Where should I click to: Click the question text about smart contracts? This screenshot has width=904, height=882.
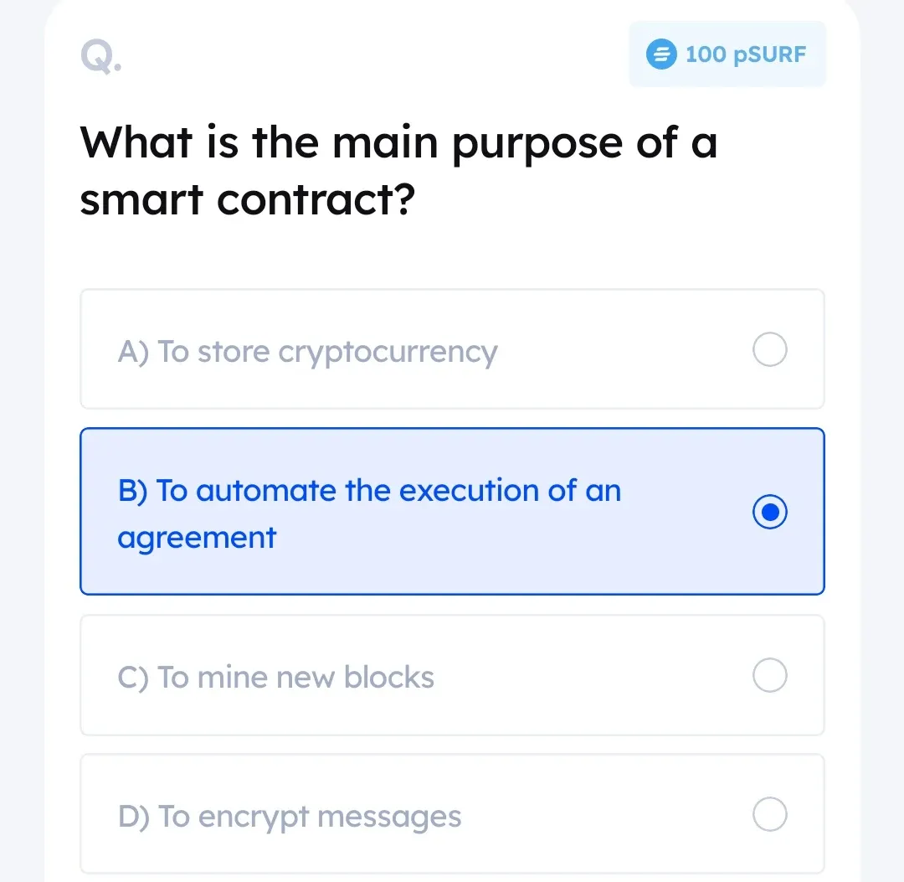(x=398, y=170)
